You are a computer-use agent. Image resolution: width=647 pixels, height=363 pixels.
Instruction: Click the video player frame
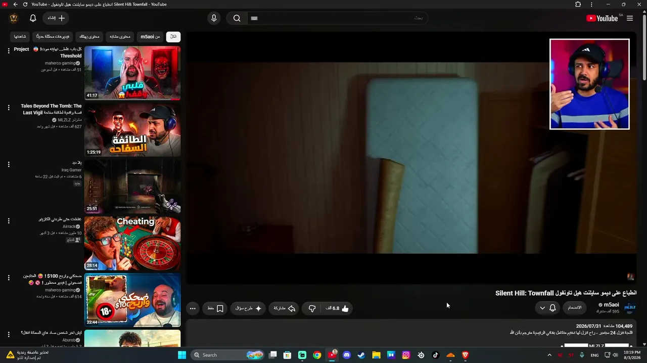coord(411,158)
